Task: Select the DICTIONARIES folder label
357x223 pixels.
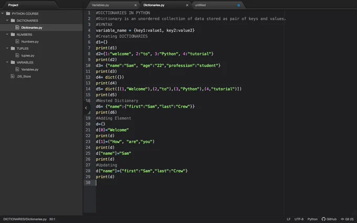Action: click(27, 20)
